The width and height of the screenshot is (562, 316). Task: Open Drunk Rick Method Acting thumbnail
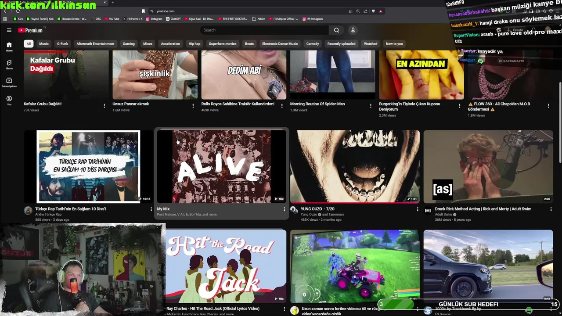(488, 166)
